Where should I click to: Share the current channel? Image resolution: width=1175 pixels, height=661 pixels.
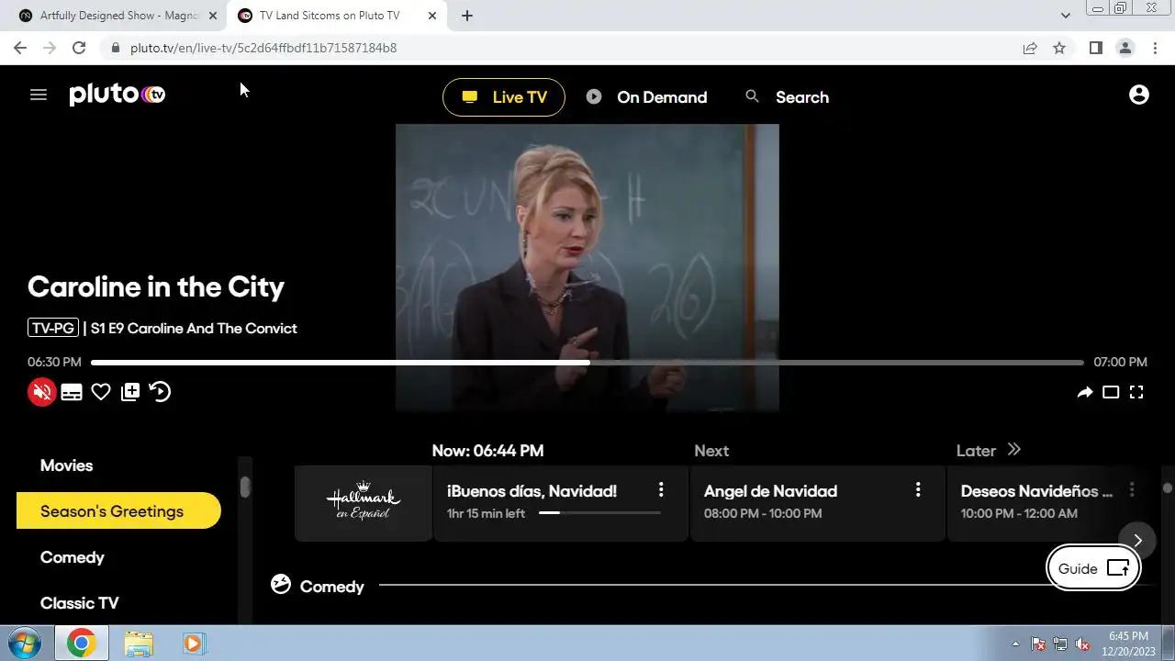pos(1085,393)
